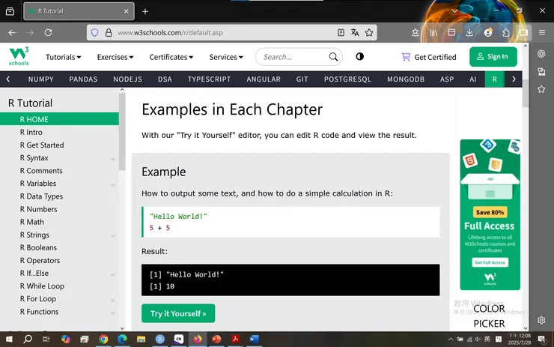The width and height of the screenshot is (554, 347).
Task: Open the Firefox library icon
Action: pos(433,32)
